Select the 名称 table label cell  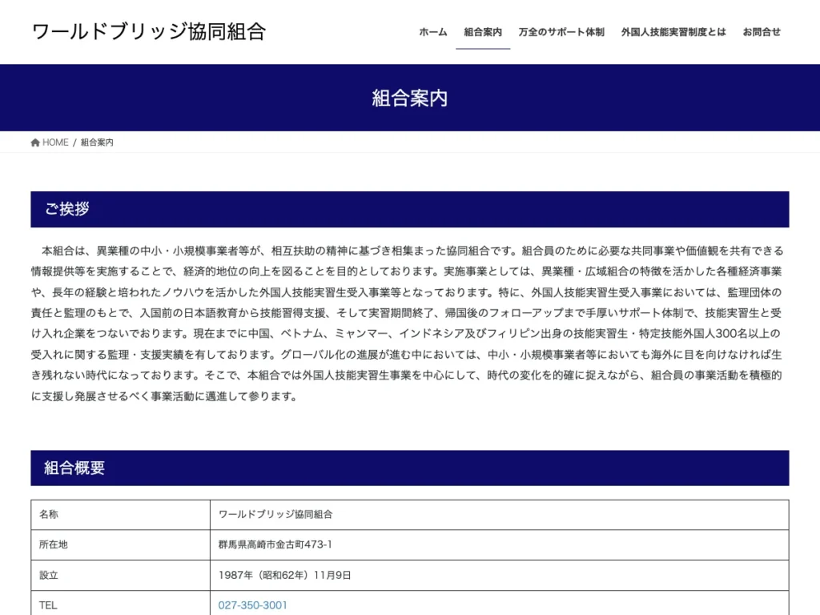tap(120, 515)
